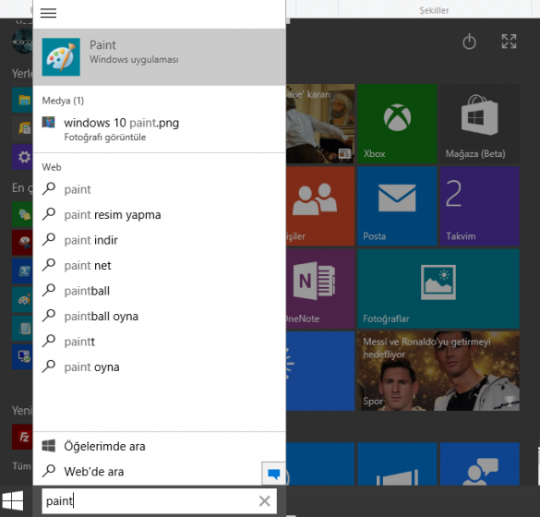Focus the search input containing 'paint'
The image size is (540, 517).
click(x=159, y=500)
